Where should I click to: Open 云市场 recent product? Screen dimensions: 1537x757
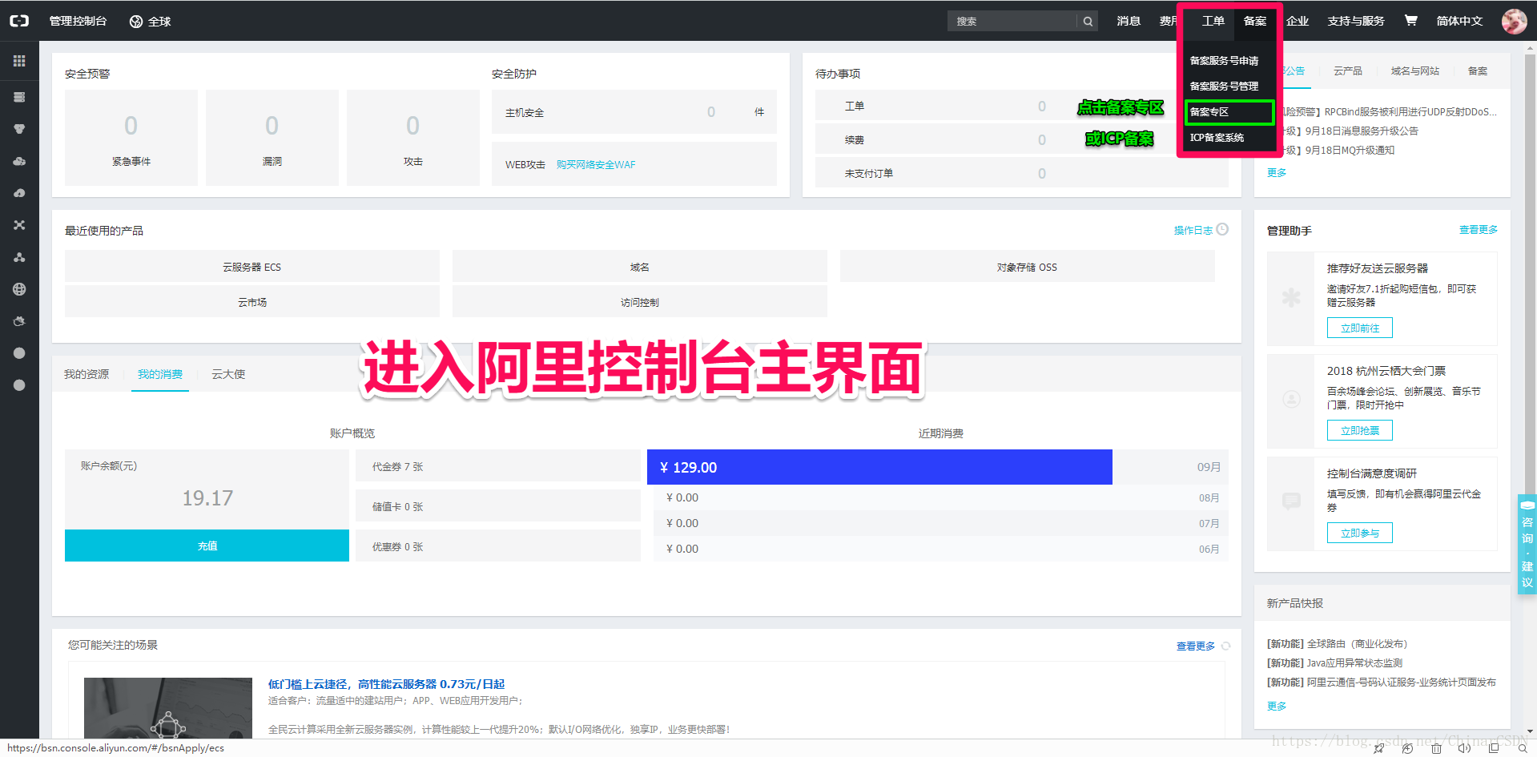251,302
